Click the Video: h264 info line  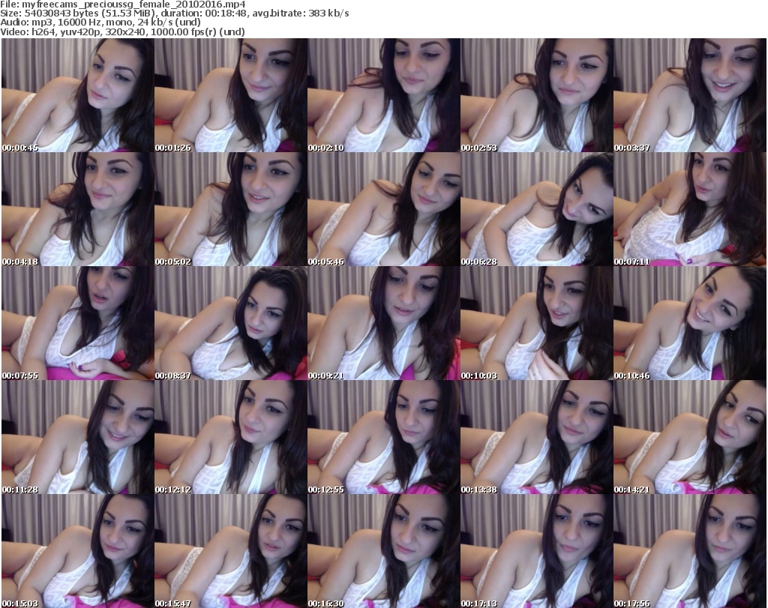pos(122,31)
